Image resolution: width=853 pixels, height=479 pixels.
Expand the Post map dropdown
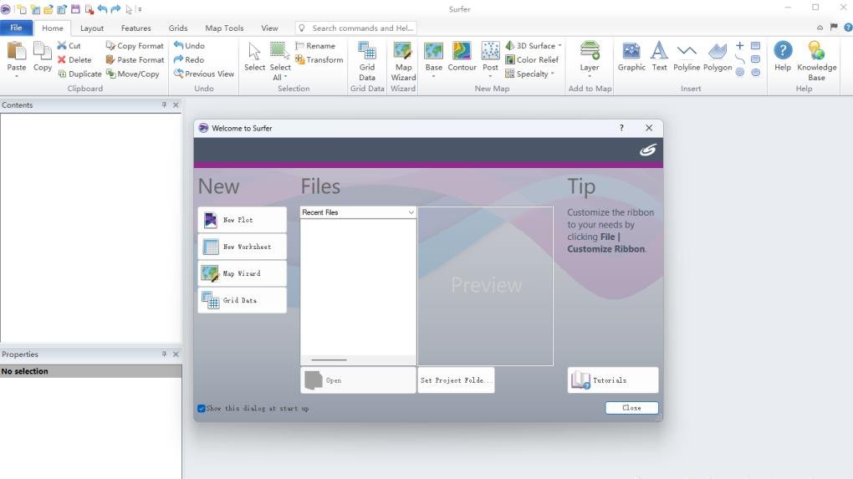[x=490, y=76]
